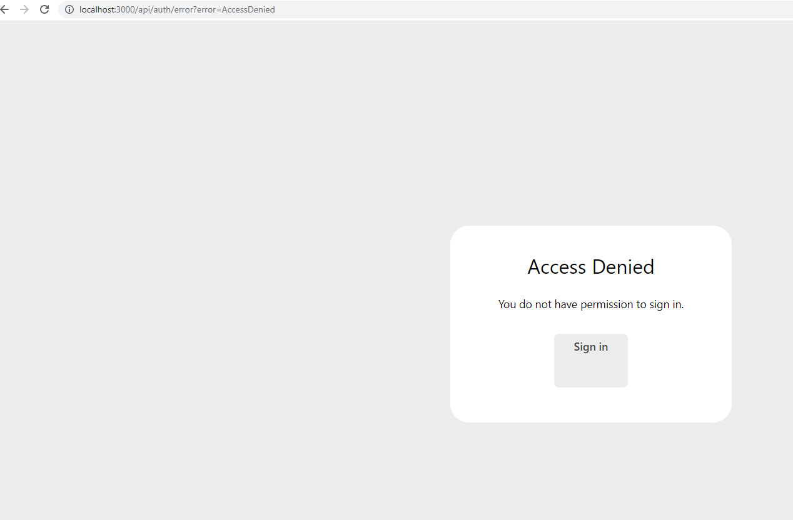Click the browser forward arrow icon
The width and height of the screenshot is (793, 520).
pos(24,9)
